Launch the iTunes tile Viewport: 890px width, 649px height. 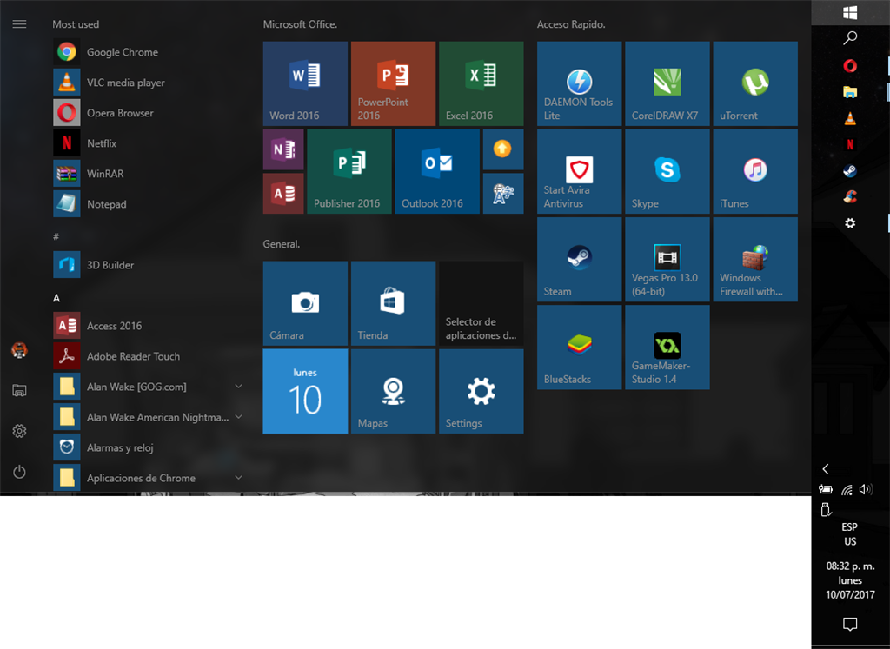coord(755,171)
